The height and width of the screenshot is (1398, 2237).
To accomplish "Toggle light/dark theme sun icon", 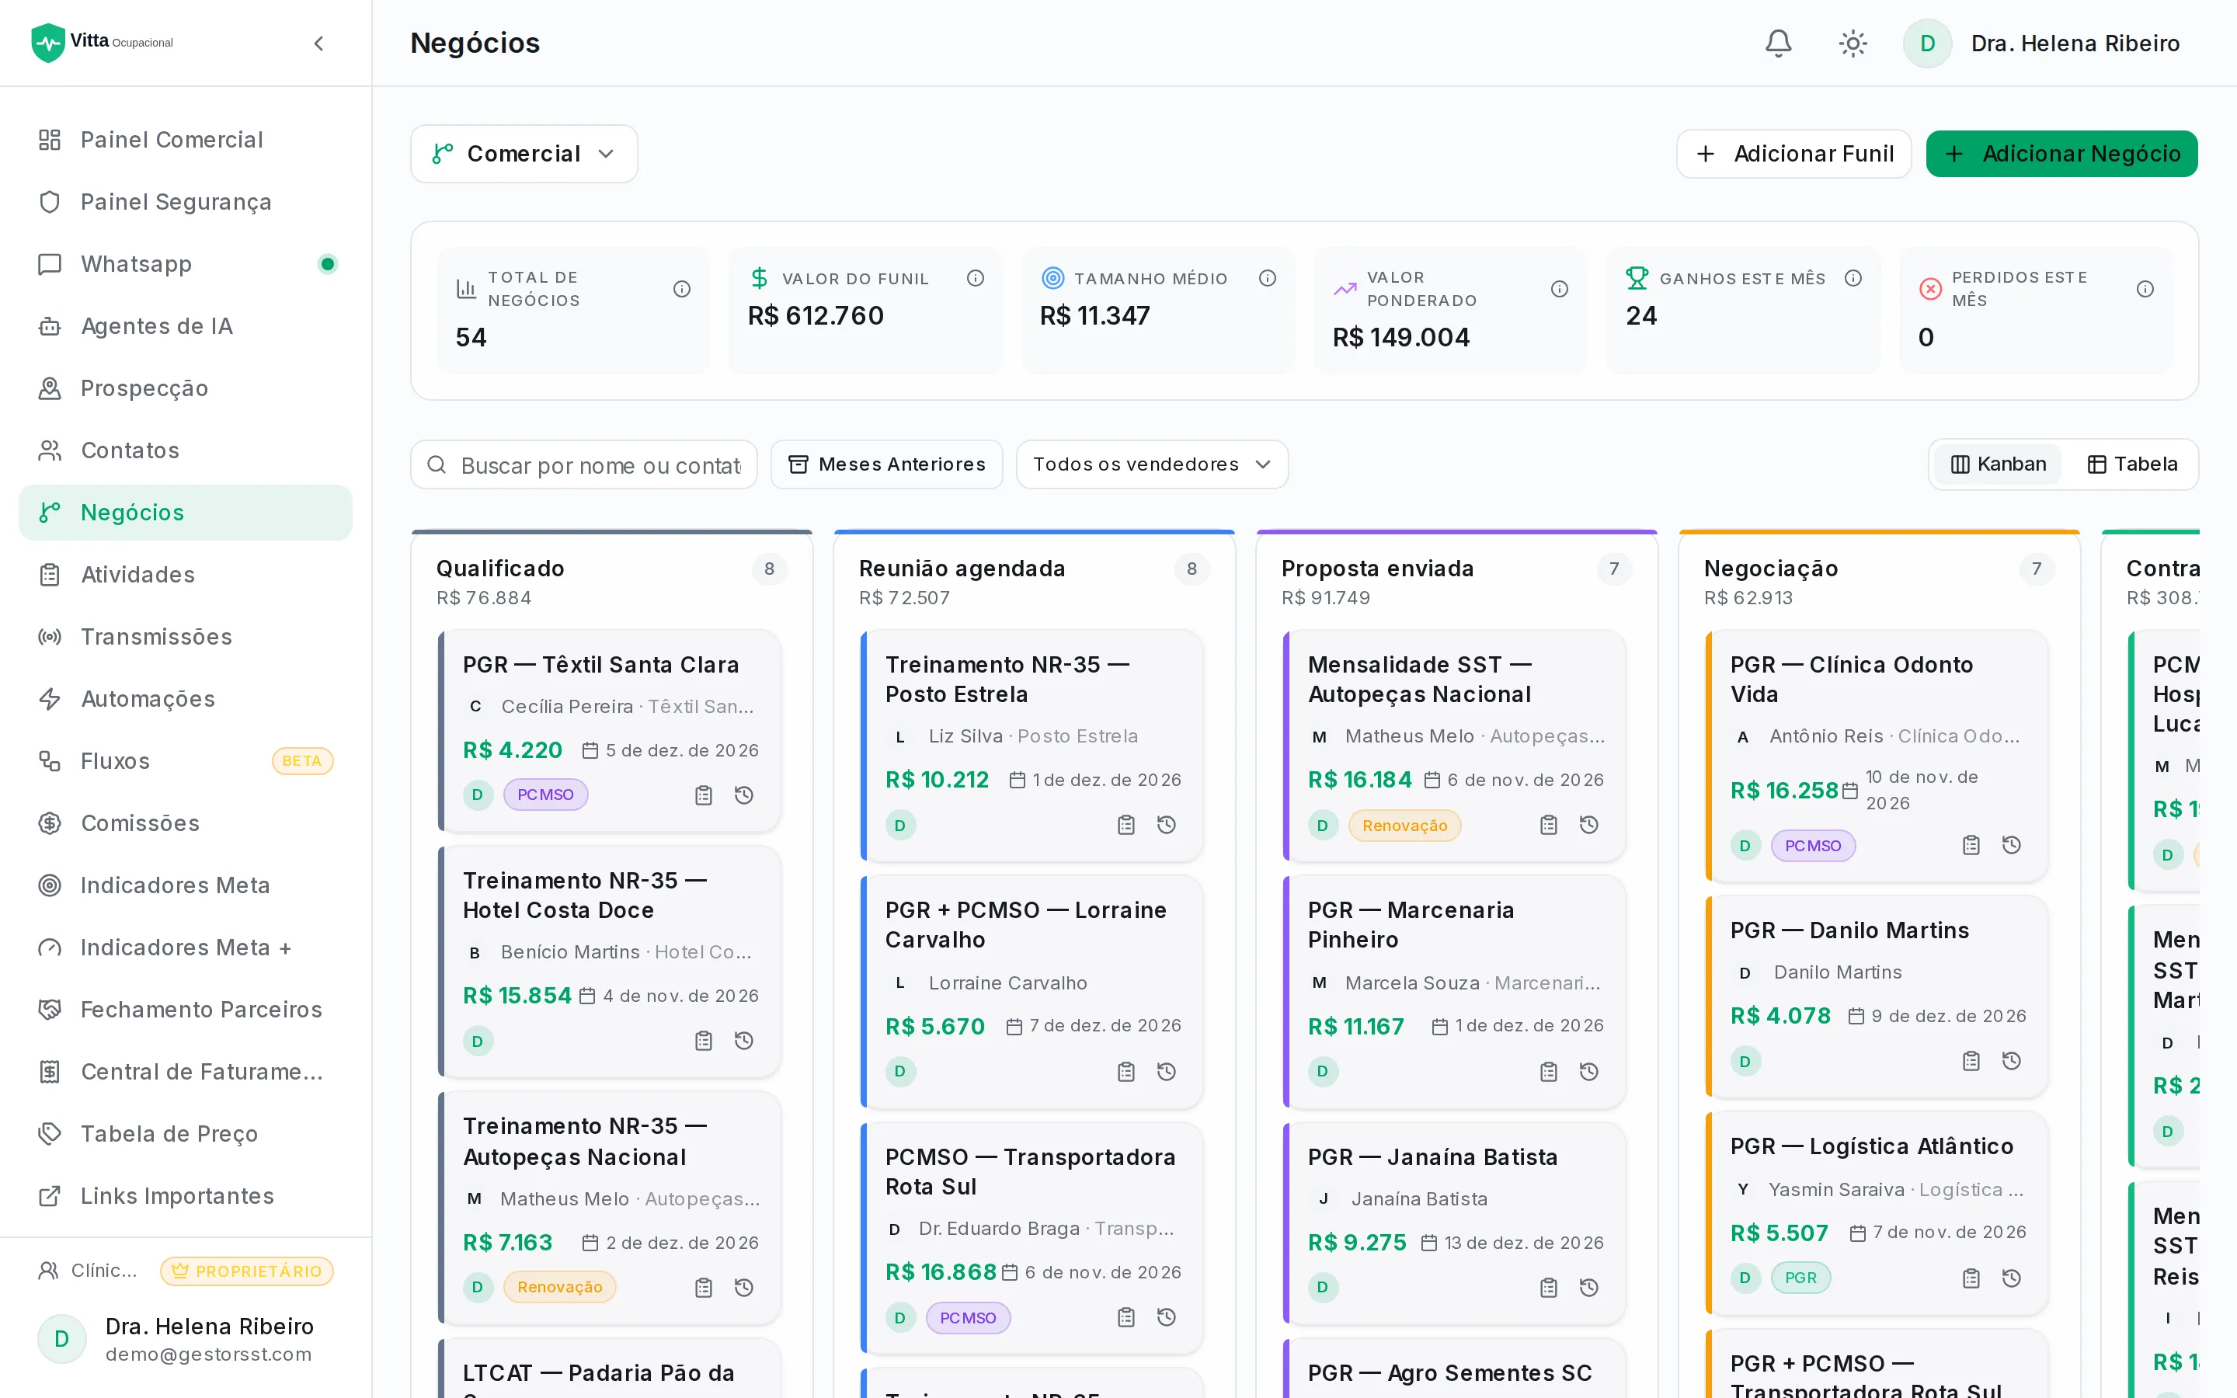I will coord(1853,43).
